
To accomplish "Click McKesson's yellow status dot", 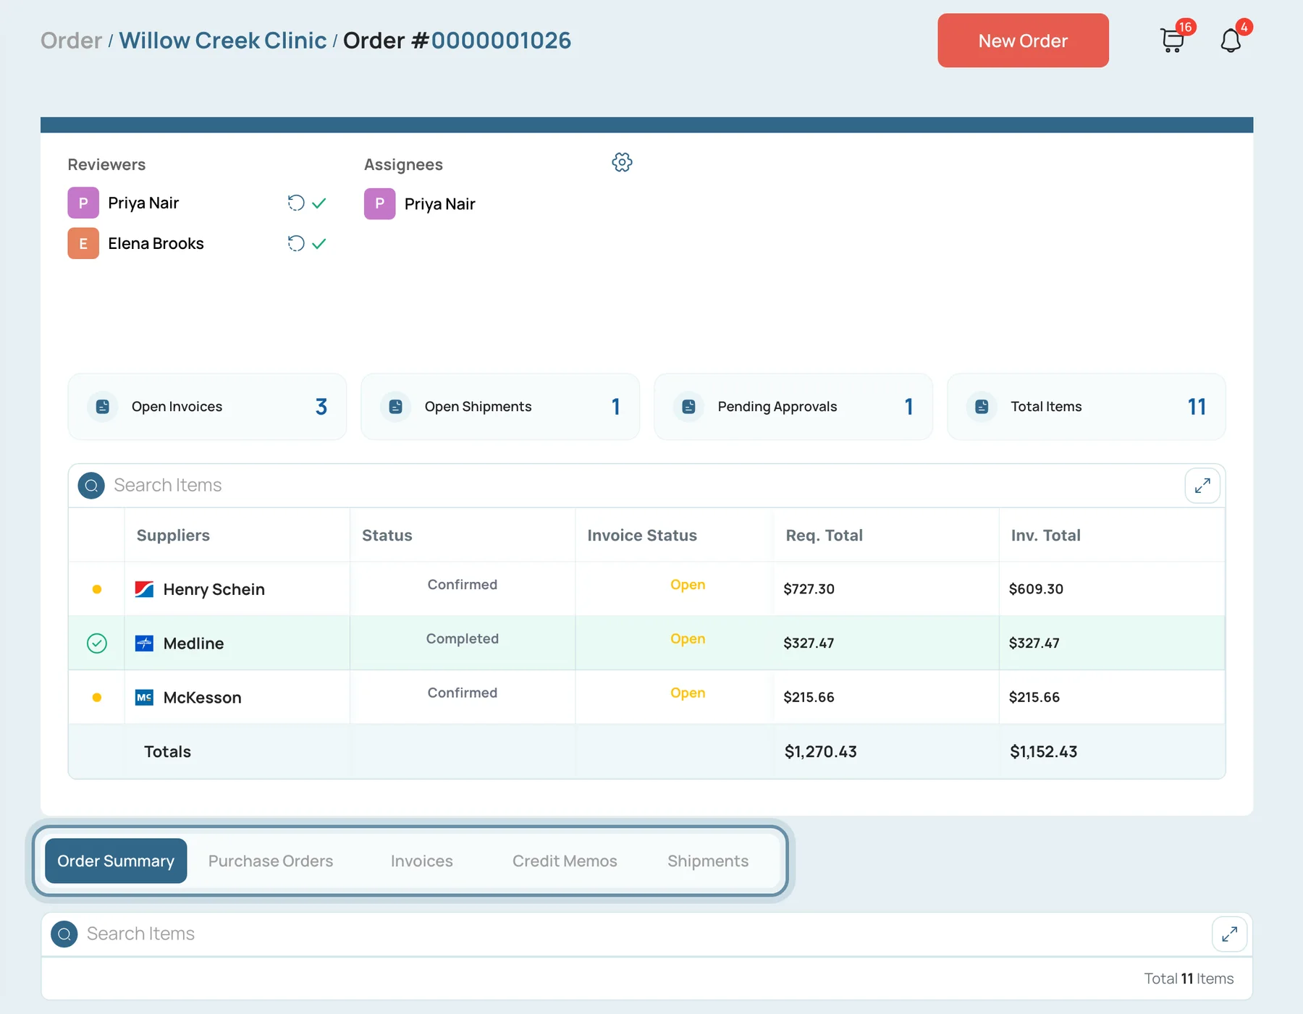I will [x=97, y=697].
